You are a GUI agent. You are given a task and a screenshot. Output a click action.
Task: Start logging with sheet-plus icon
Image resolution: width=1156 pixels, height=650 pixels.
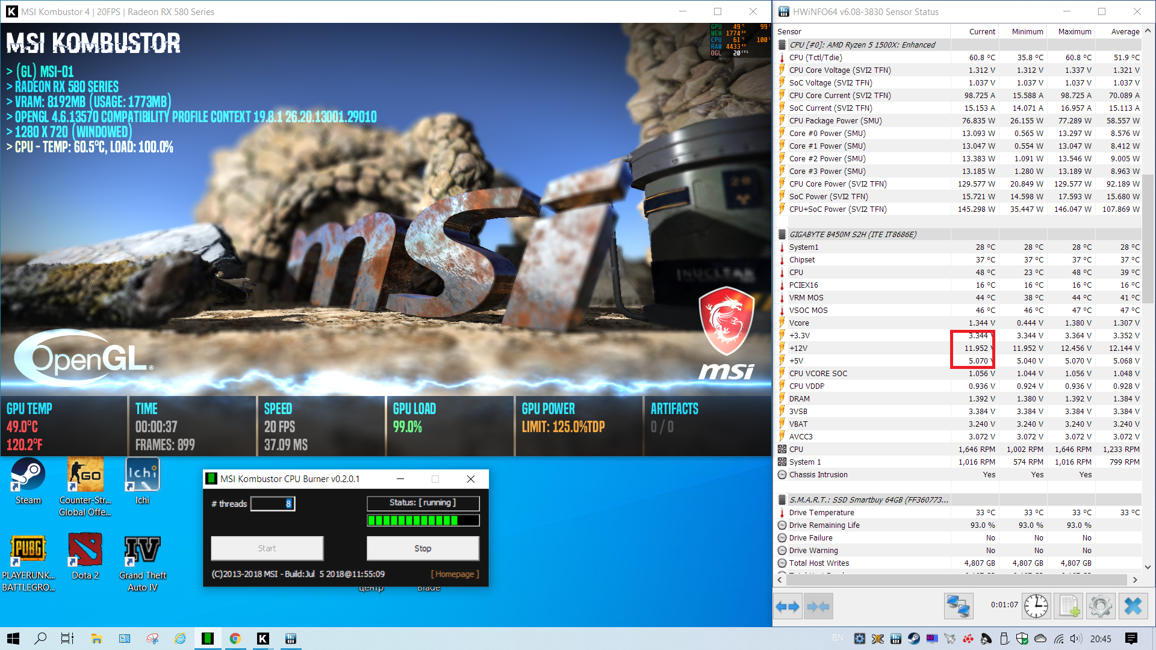1069,606
